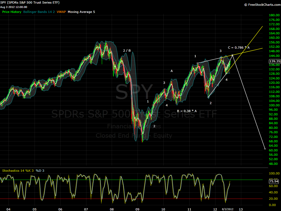The image size is (281, 211).
Task: Click the Stochastics 14 %K 3 label
Action: tap(18, 171)
